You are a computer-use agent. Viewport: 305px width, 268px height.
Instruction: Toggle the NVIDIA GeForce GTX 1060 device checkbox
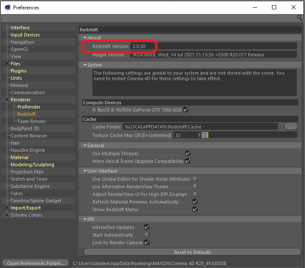tap(186, 110)
